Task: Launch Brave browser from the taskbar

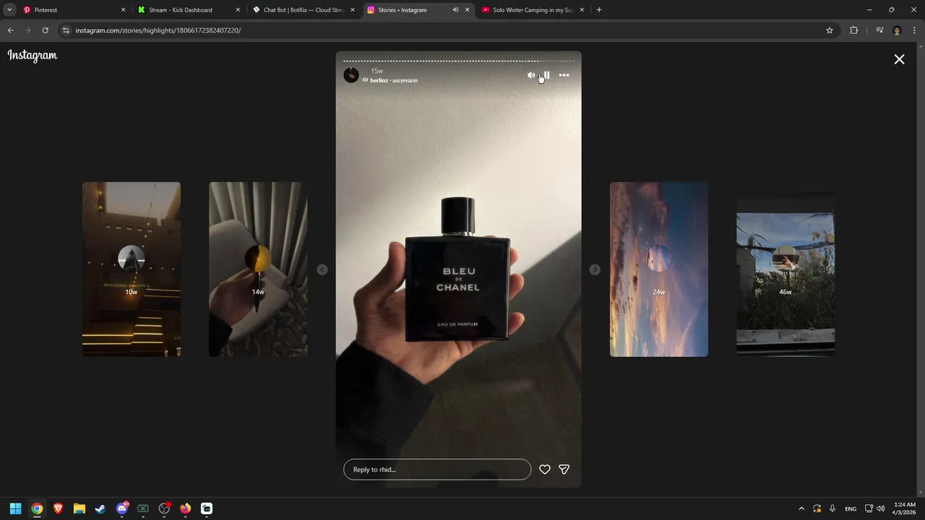Action: 58,508
